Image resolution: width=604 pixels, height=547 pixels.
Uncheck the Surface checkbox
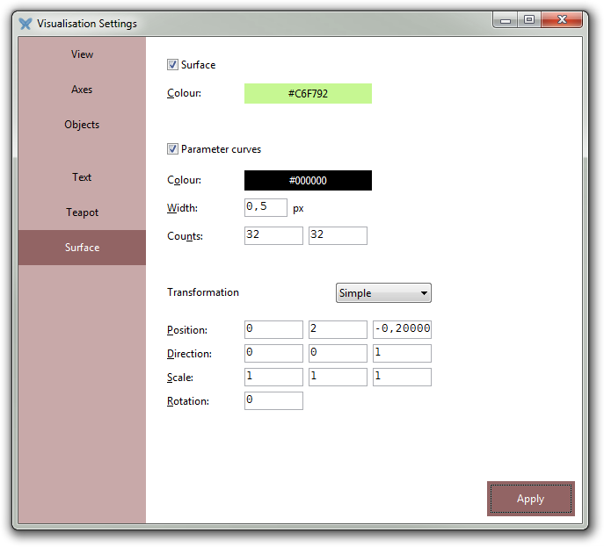[x=173, y=65]
